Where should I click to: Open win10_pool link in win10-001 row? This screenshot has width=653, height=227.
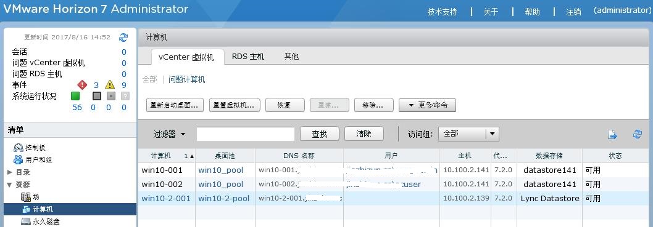221,170
